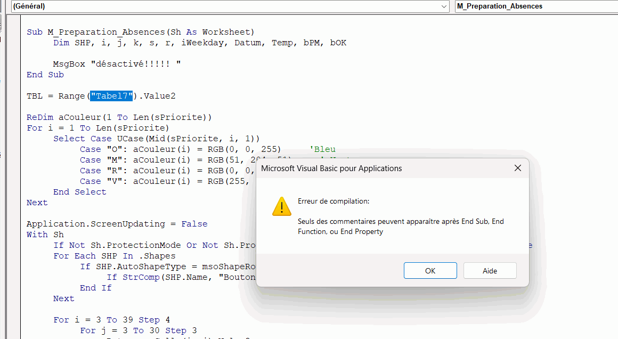The width and height of the screenshot is (618, 339).
Task: Click the 'If Not Sh.ProtectionMode' line
Action: (x=154, y=245)
